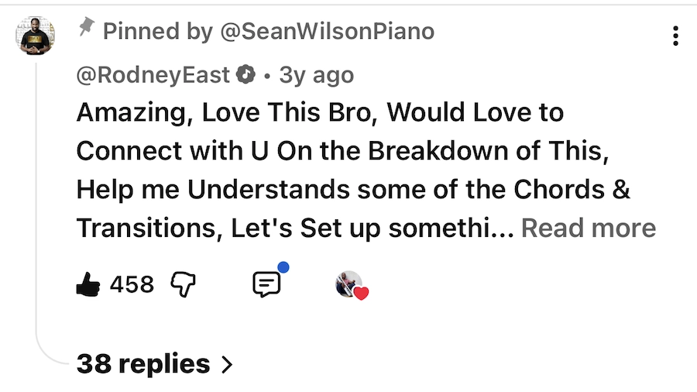Open the commenter's profile avatar
This screenshot has width=697, height=392.
[36, 36]
